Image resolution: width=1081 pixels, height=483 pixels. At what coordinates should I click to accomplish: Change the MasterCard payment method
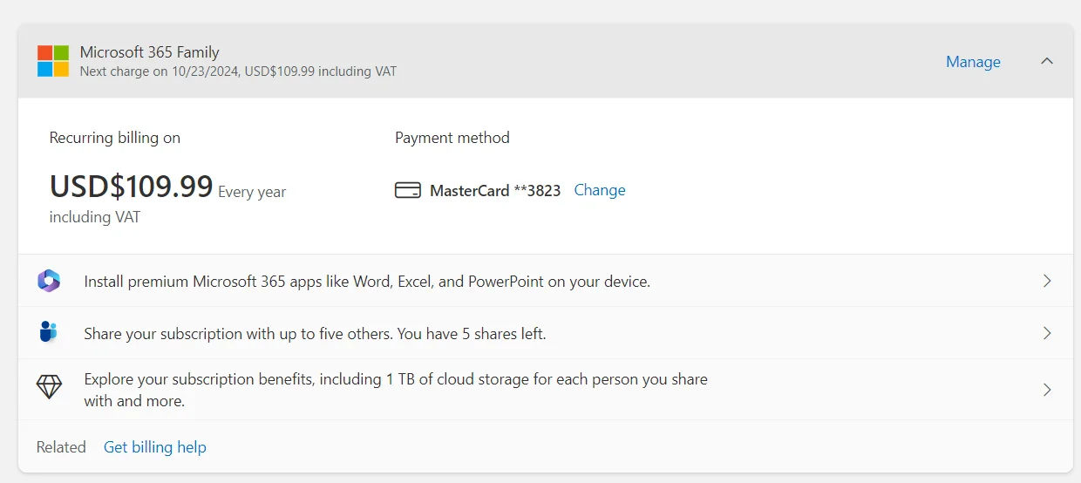point(600,190)
